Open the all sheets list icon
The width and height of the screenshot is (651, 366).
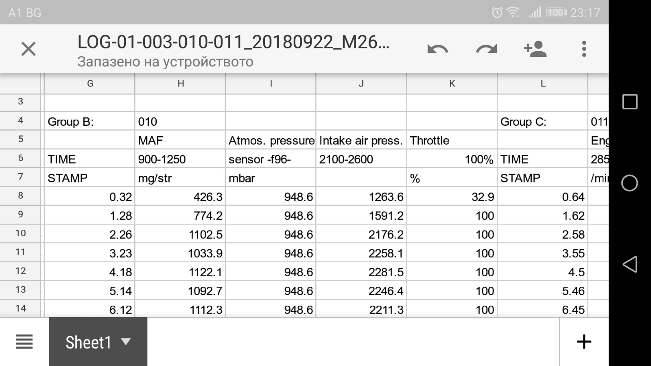pyautogui.click(x=24, y=342)
